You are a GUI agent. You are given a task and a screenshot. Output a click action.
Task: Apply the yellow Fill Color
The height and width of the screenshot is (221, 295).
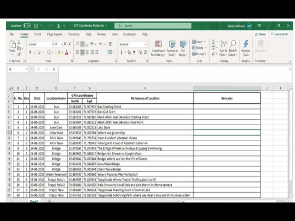pyautogui.click(x=59, y=52)
